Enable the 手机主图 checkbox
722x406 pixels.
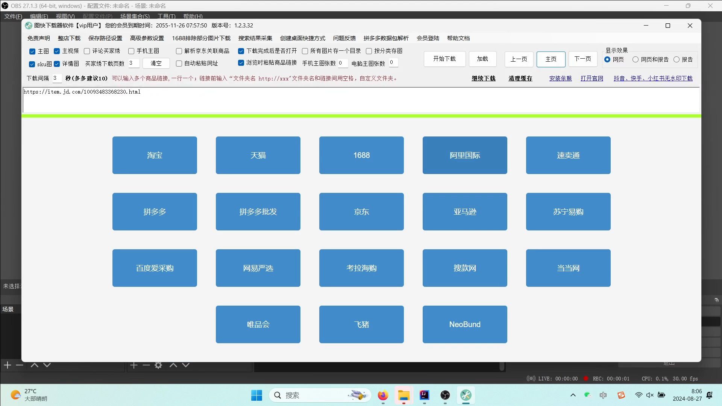click(x=131, y=51)
